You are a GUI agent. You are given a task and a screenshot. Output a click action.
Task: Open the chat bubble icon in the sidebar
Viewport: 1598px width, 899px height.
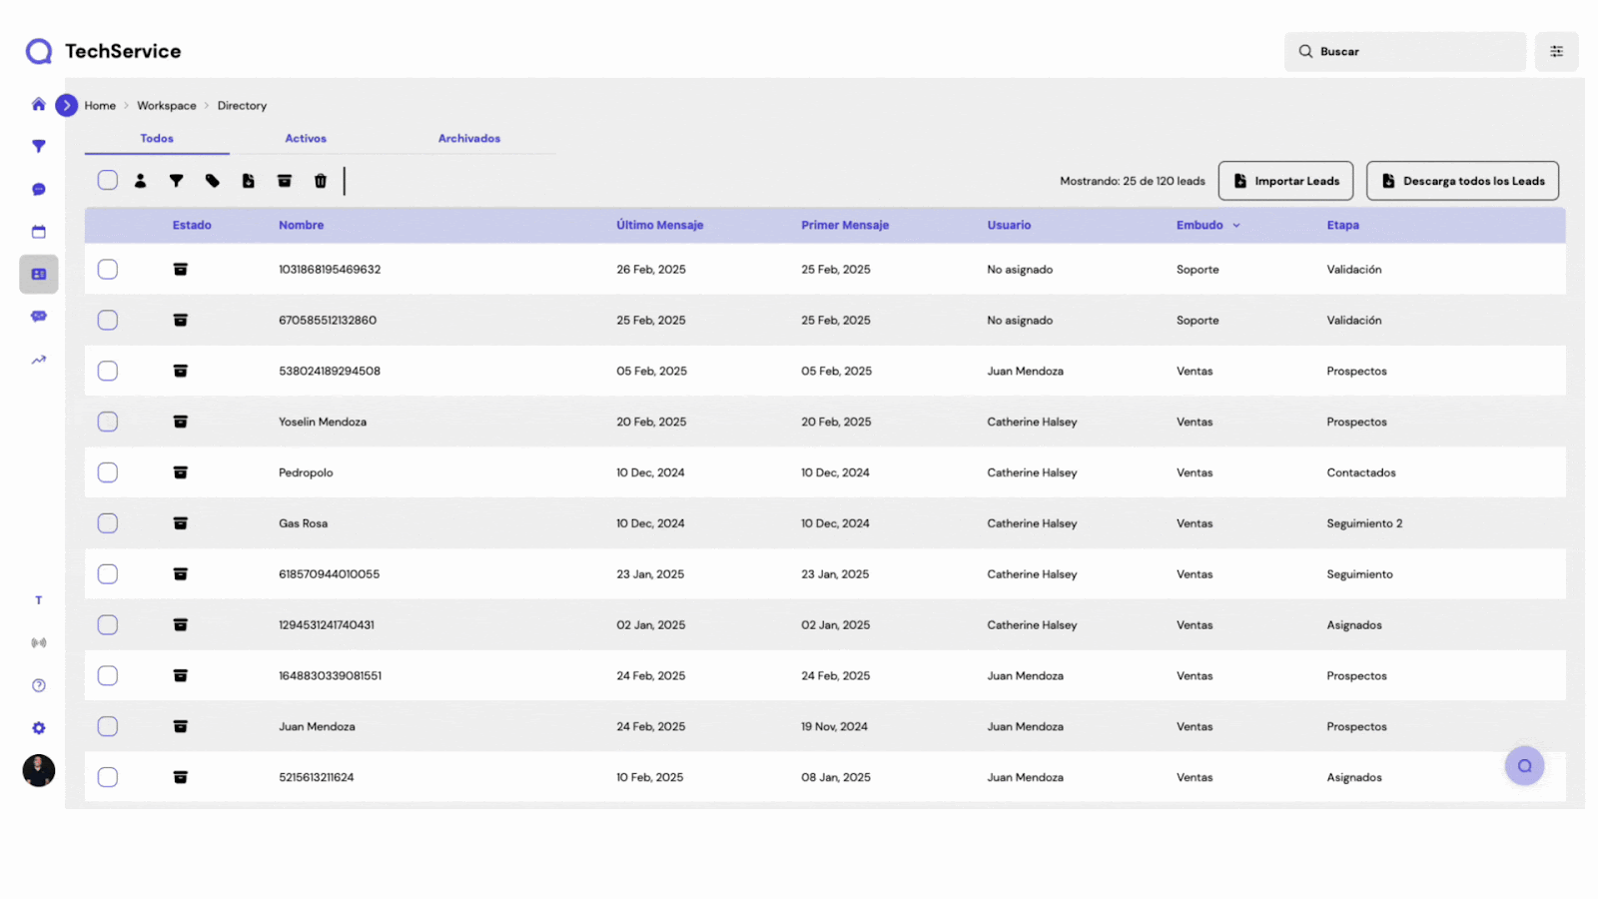point(39,190)
